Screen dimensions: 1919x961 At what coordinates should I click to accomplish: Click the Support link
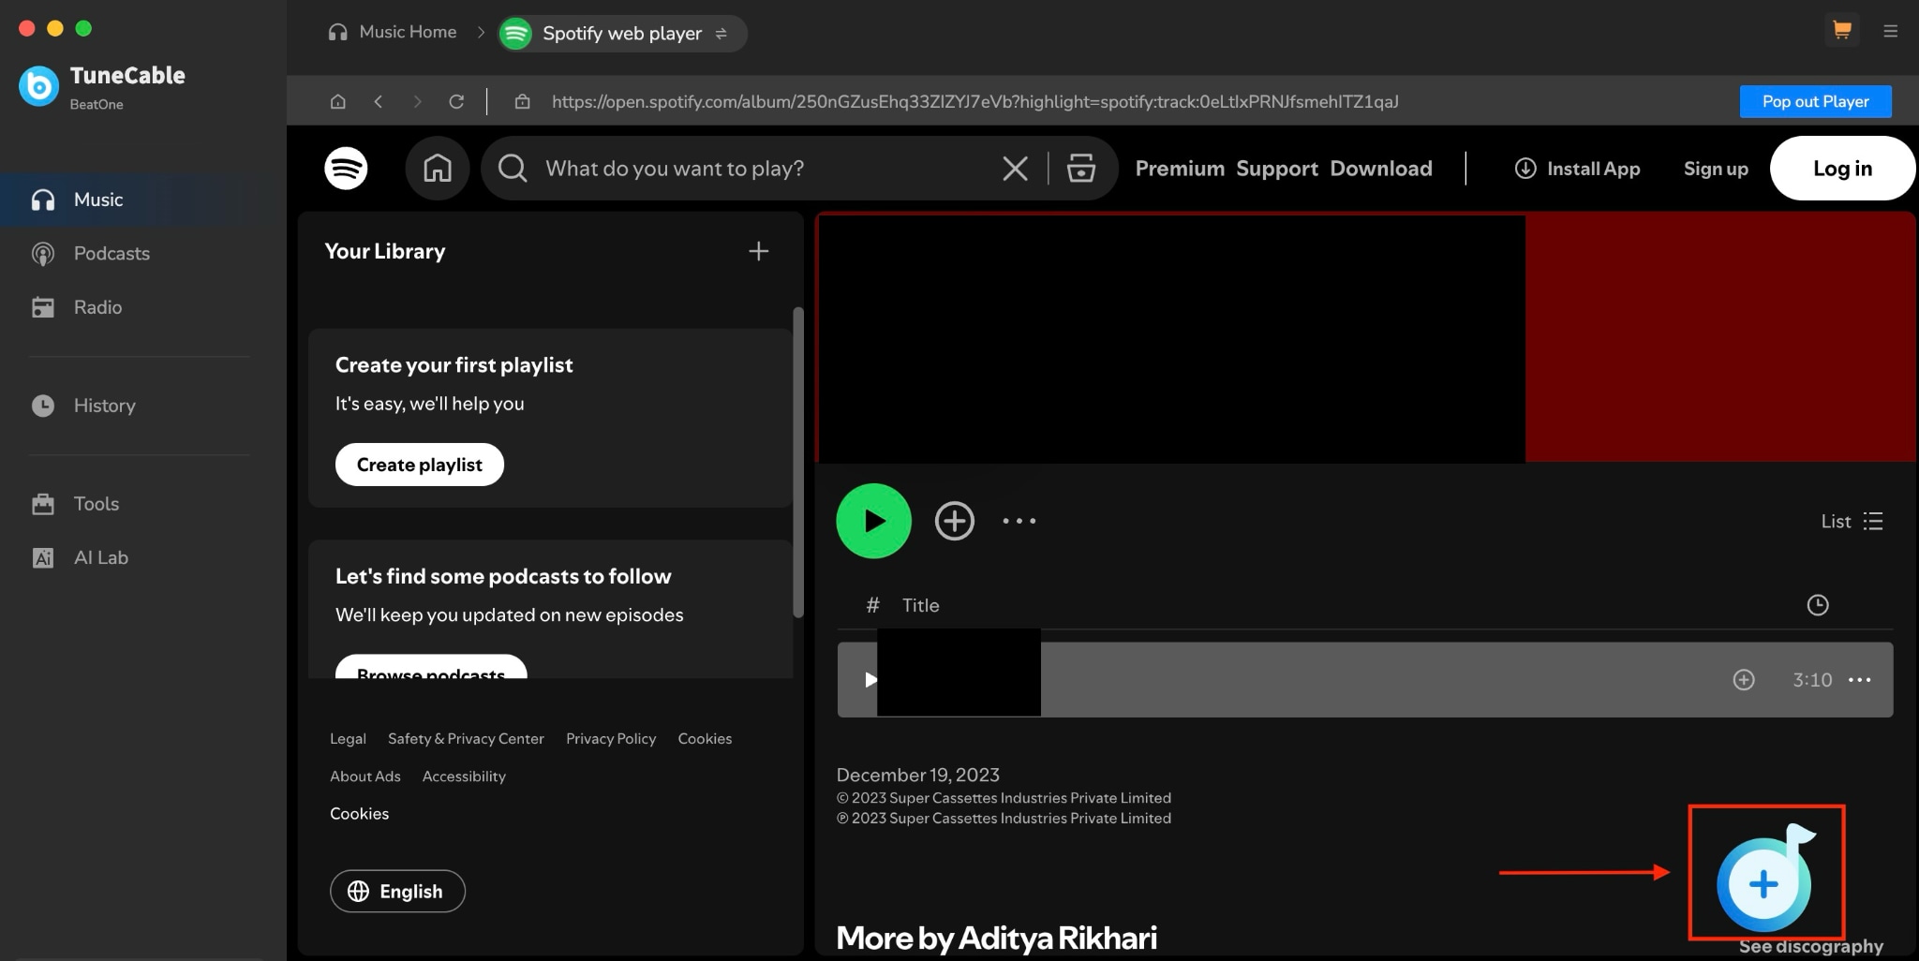[x=1276, y=169]
